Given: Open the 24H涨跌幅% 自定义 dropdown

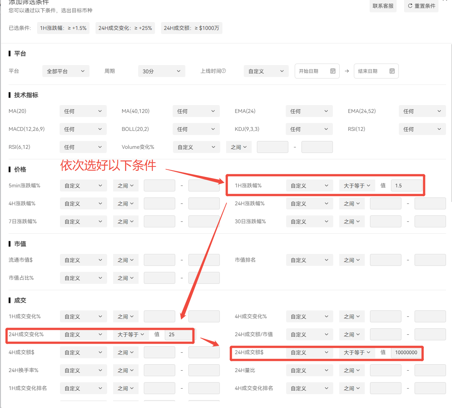Looking at the screenshot, I should tap(310, 203).
